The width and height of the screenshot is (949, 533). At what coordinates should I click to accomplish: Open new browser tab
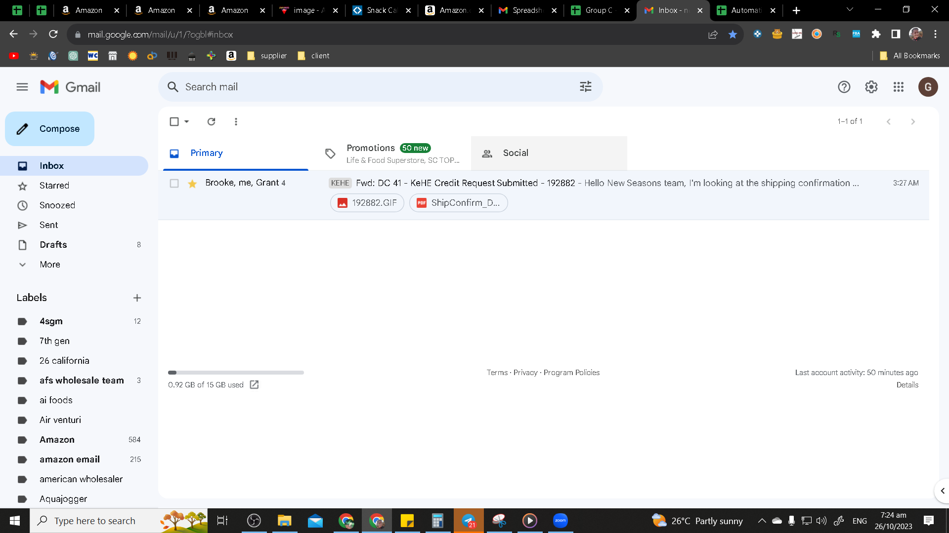tap(796, 10)
